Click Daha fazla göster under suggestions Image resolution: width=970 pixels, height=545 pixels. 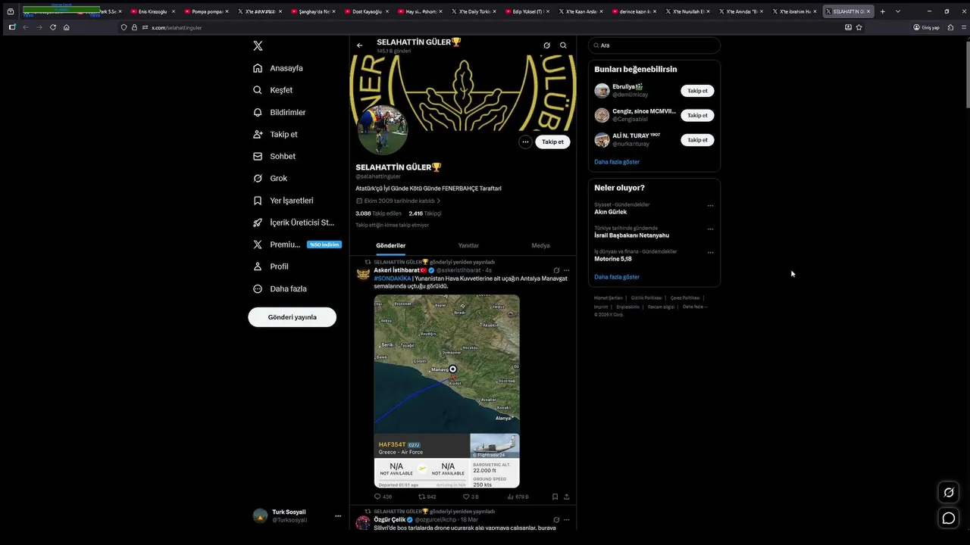click(x=617, y=162)
